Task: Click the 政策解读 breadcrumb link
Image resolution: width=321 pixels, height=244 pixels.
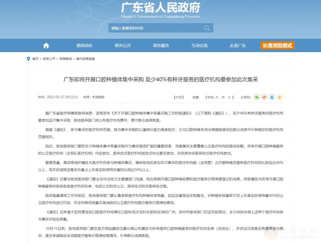Action: (x=66, y=59)
